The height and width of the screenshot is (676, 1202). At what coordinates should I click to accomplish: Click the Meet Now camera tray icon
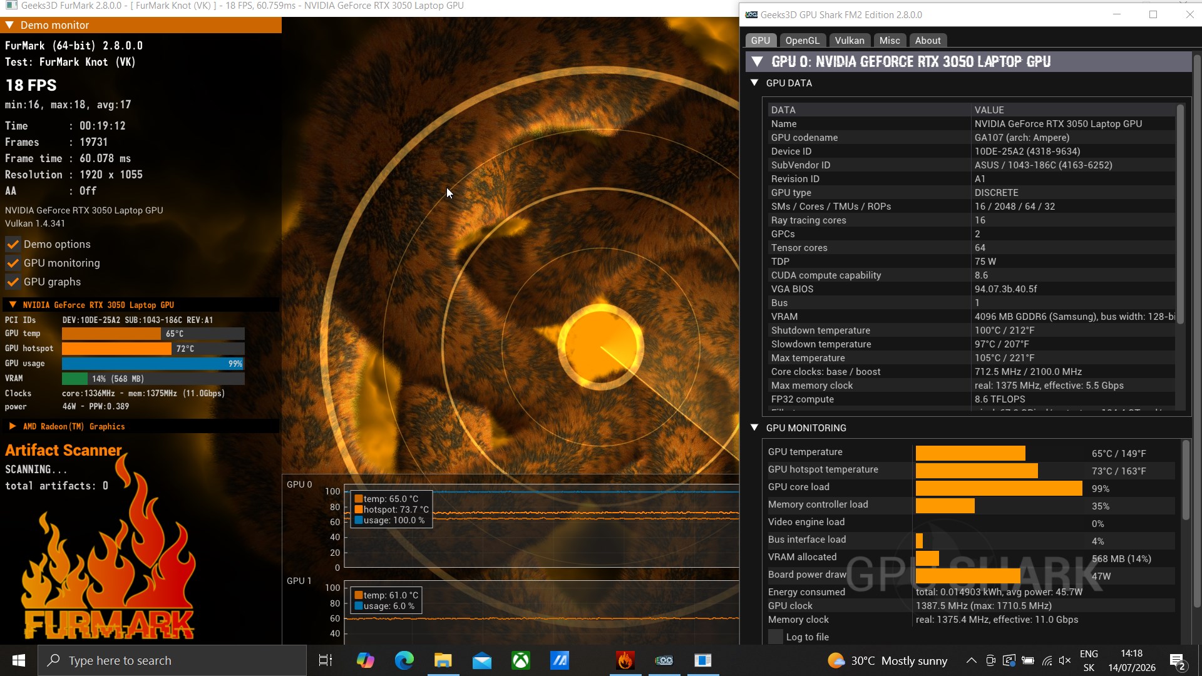pos(990,660)
